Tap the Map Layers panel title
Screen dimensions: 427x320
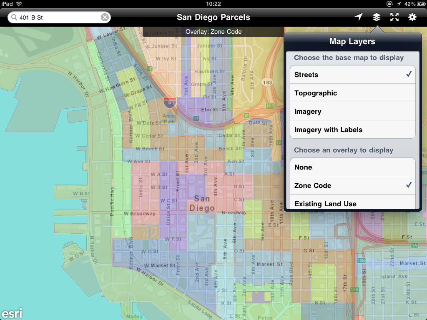click(x=352, y=41)
